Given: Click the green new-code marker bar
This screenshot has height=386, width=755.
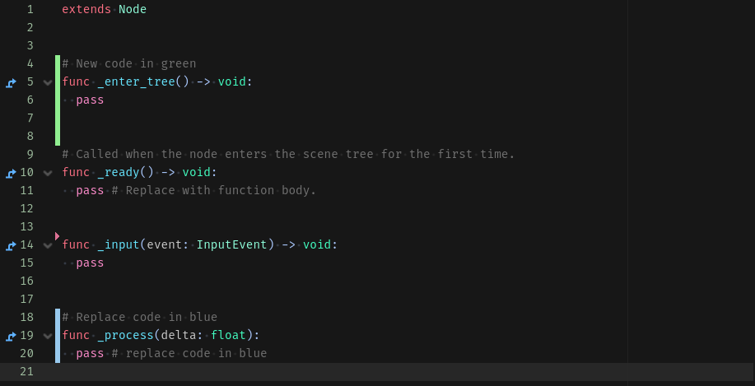Looking at the screenshot, I should [x=58, y=100].
